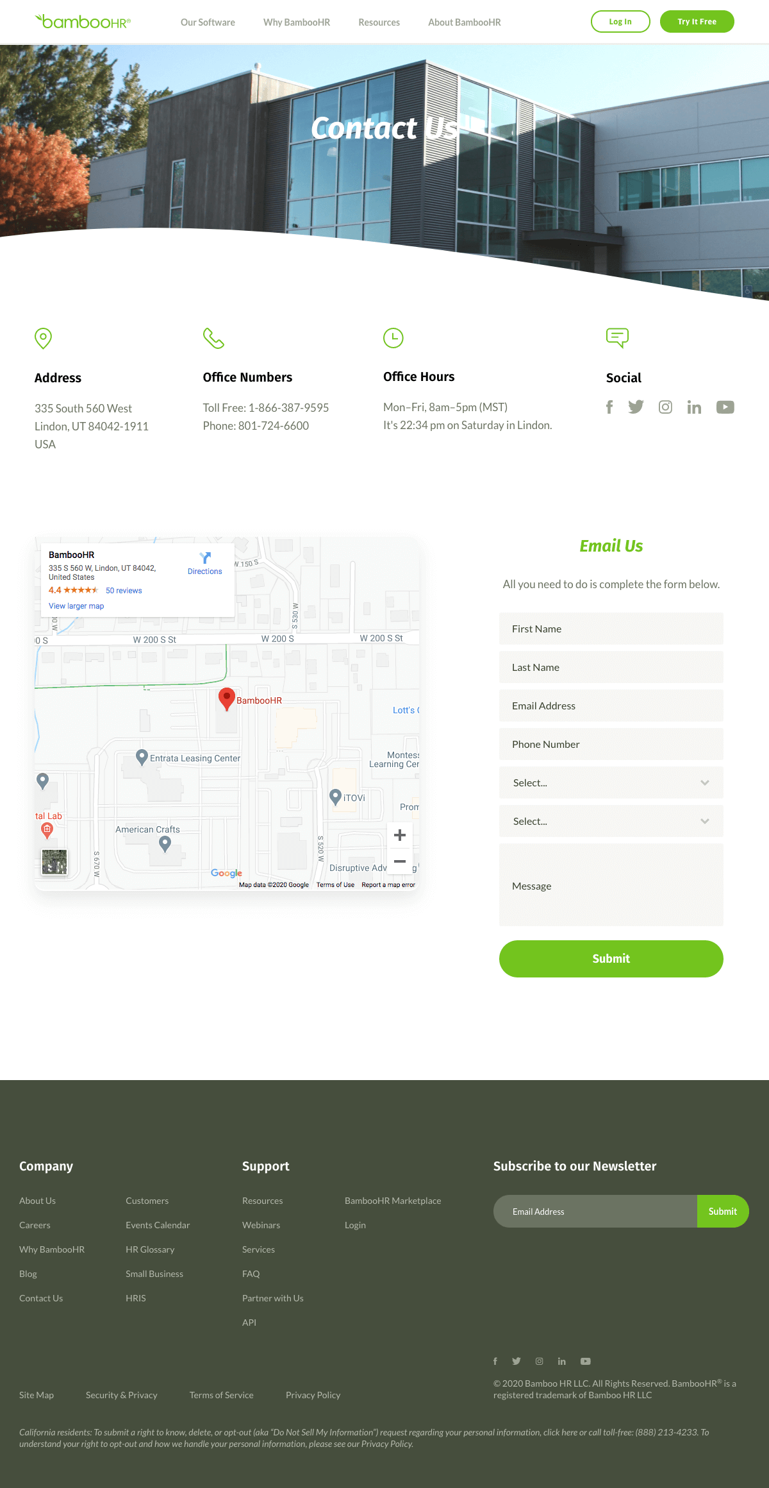
Task: Focus the Email Address form field
Action: 611,706
